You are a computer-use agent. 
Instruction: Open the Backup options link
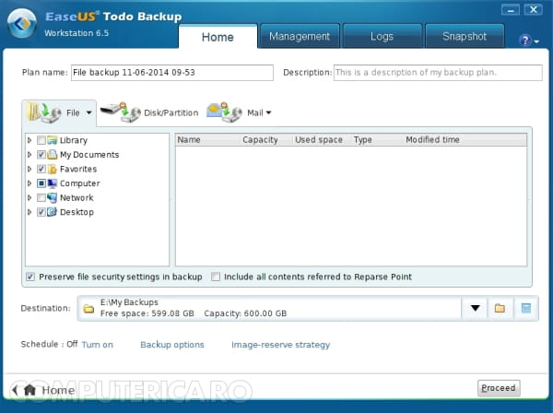172,345
